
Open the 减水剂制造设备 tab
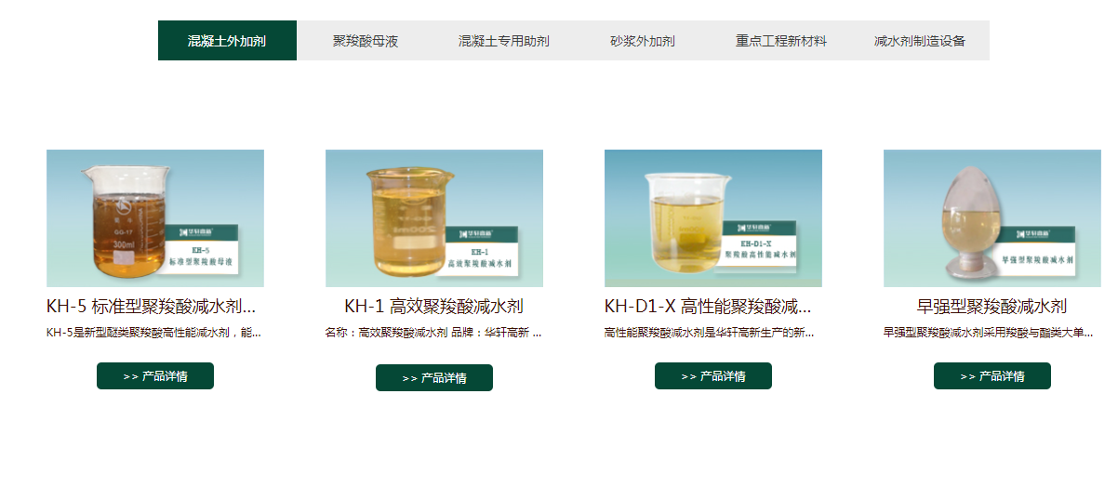coord(920,41)
